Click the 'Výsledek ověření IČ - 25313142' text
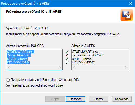 pyautogui.click(x=27, y=28)
